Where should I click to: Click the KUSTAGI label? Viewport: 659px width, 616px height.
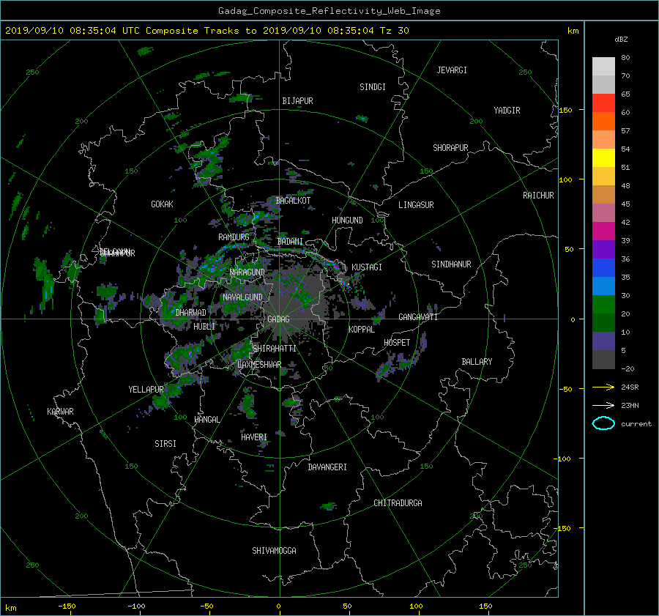(x=367, y=267)
